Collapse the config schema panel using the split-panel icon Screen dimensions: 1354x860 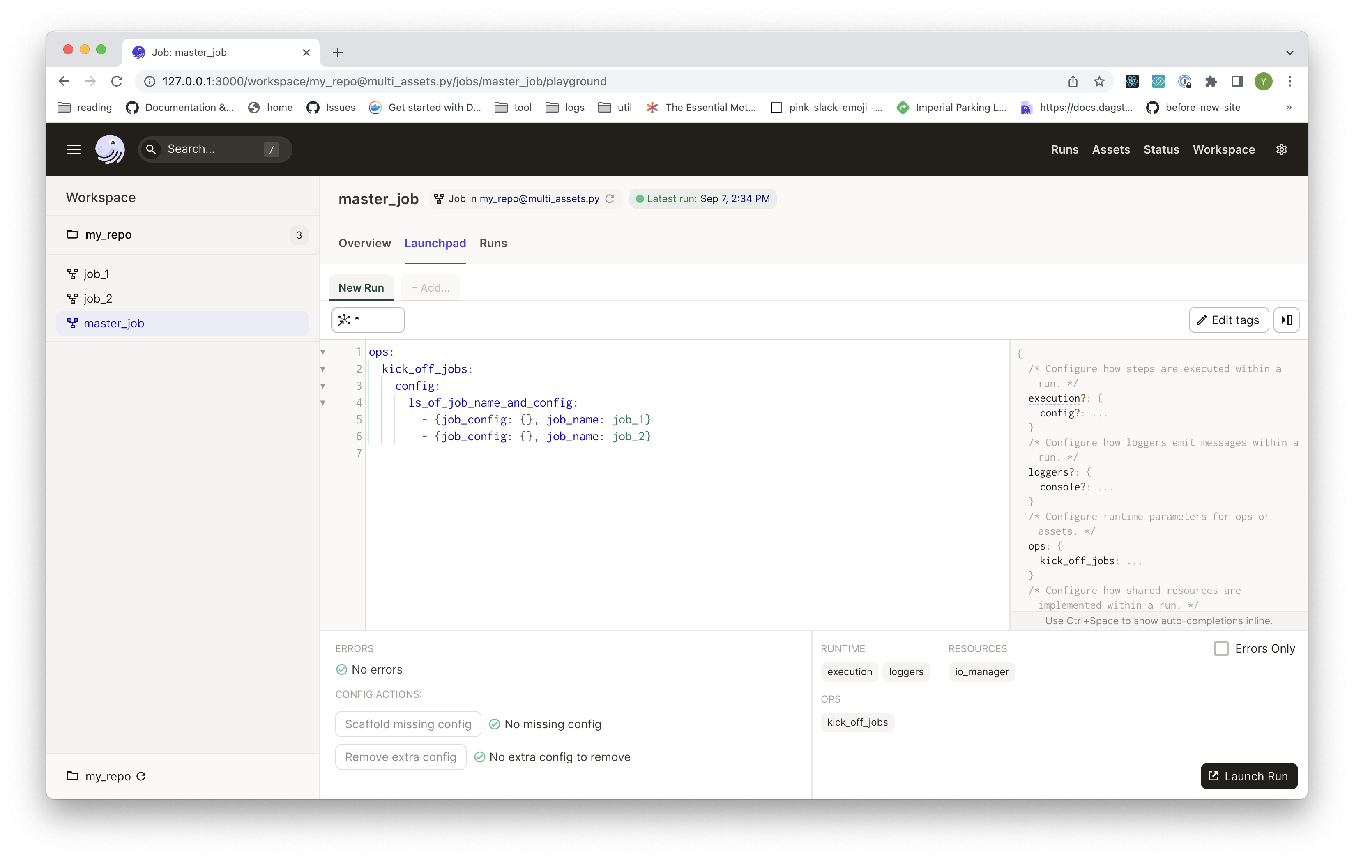[x=1286, y=320]
